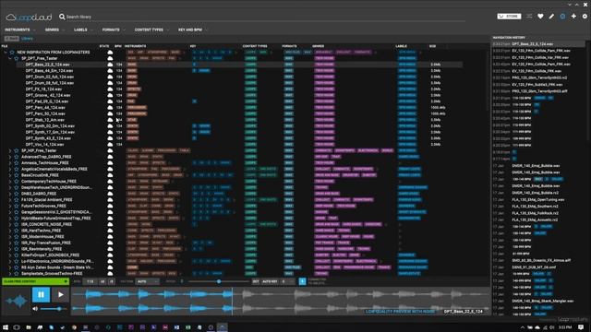This screenshot has width=591, height=332.
Task: Collapse the SP_DPT_Free_Taster folder
Action: pos(10,58)
